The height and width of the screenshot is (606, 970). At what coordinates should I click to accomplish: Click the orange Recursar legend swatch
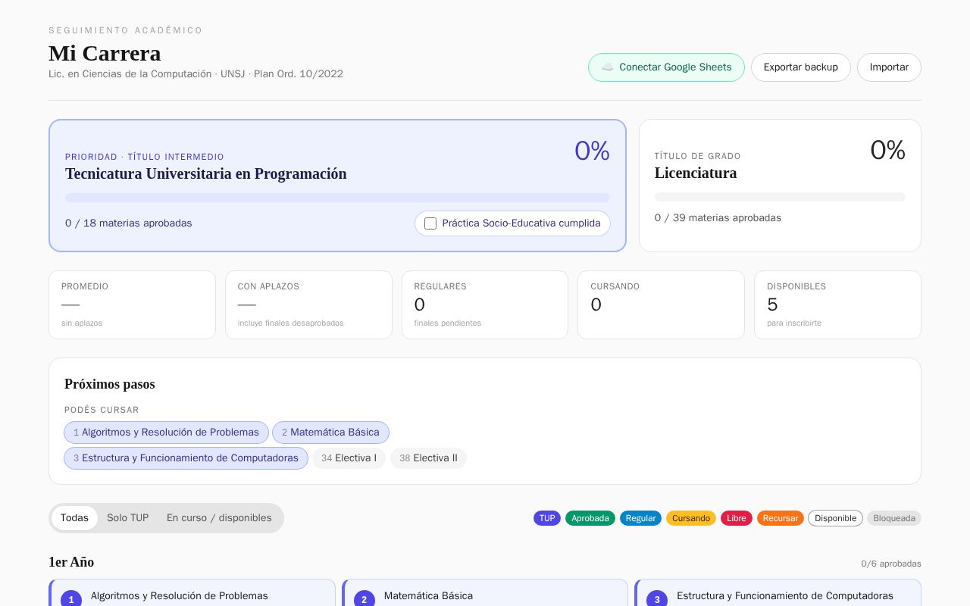pos(781,518)
